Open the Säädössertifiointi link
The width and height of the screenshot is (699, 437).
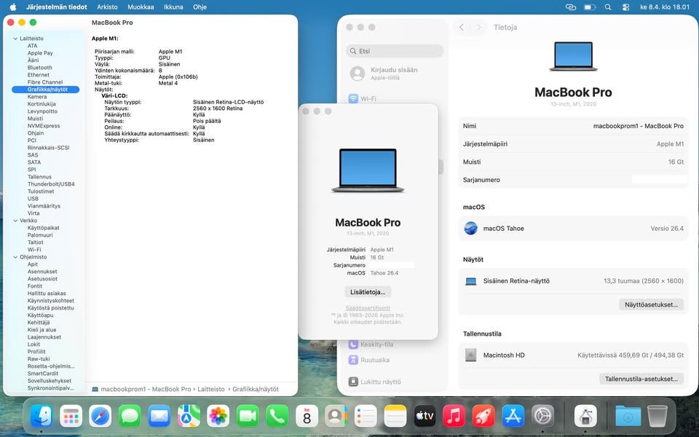tap(368, 308)
